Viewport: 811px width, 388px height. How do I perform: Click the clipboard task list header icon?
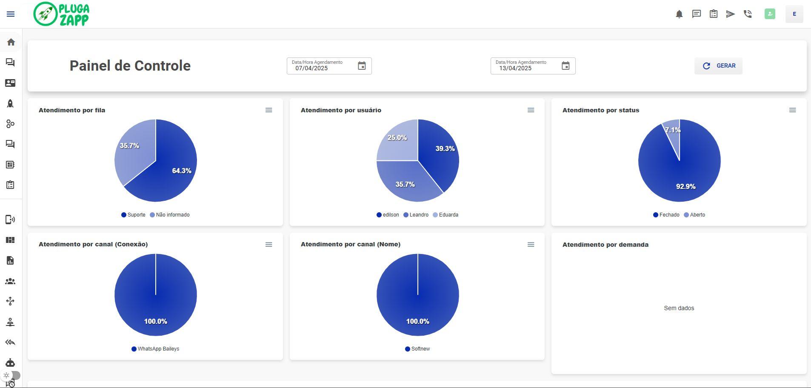click(714, 14)
